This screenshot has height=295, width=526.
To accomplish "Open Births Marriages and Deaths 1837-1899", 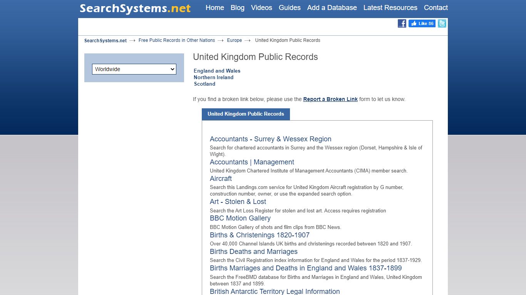I will (x=306, y=268).
